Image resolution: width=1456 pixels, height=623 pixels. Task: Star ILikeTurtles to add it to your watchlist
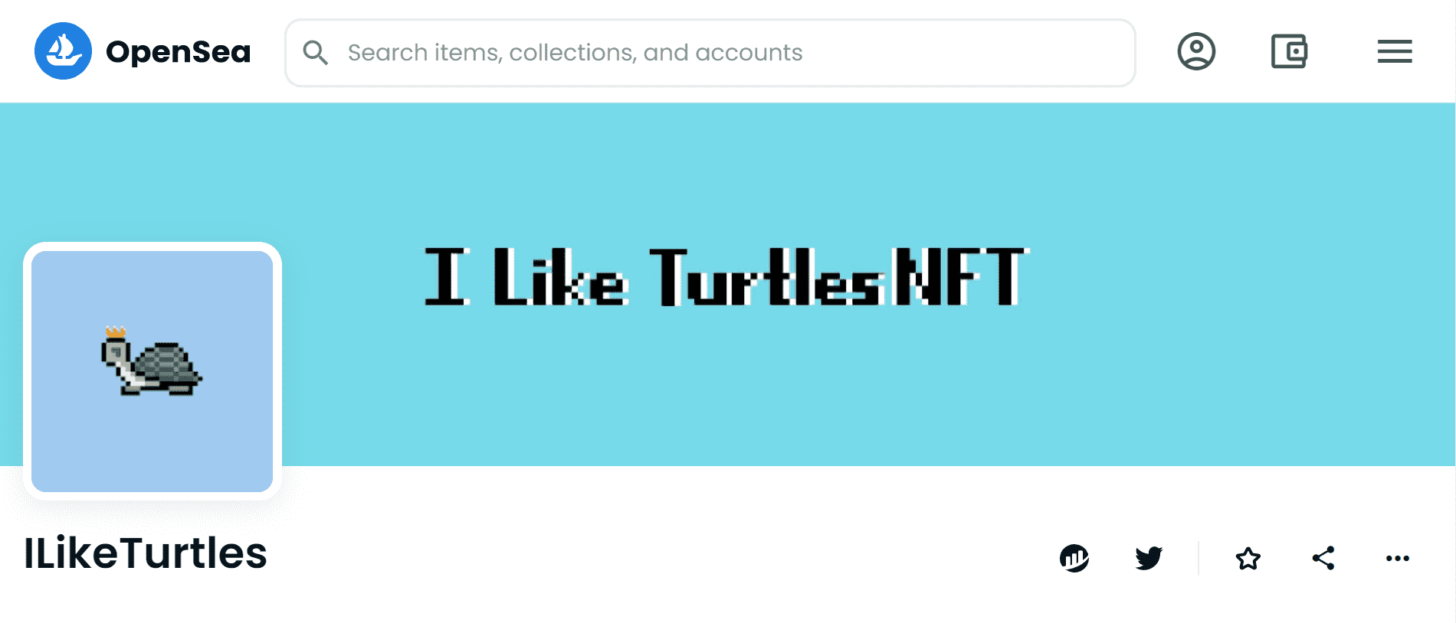[x=1248, y=558]
